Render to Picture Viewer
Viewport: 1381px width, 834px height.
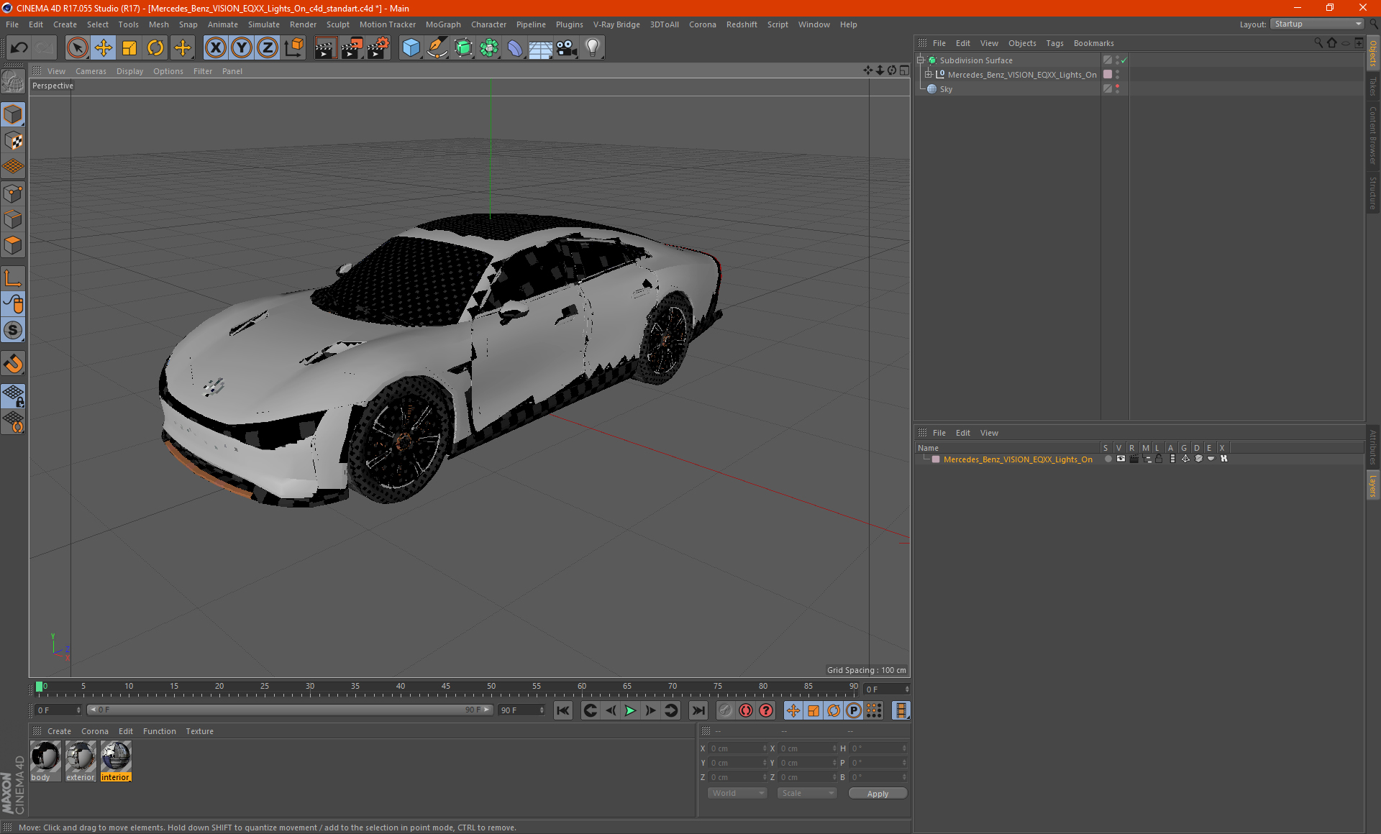[x=352, y=48]
